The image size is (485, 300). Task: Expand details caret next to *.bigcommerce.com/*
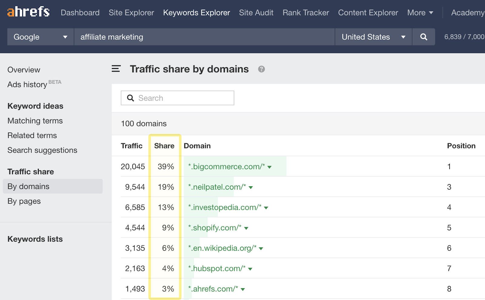[x=269, y=167]
